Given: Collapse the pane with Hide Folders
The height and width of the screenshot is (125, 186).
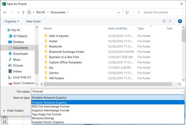Looking at the screenshot, I should pyautogui.click(x=13, y=110).
